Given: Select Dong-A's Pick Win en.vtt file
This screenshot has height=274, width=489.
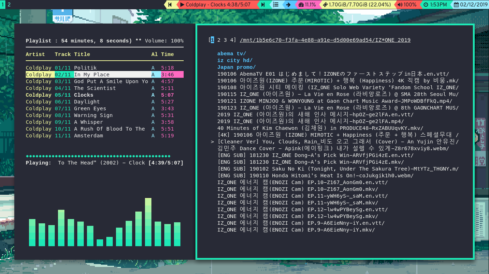Looking at the screenshot, I should (x=315, y=155).
